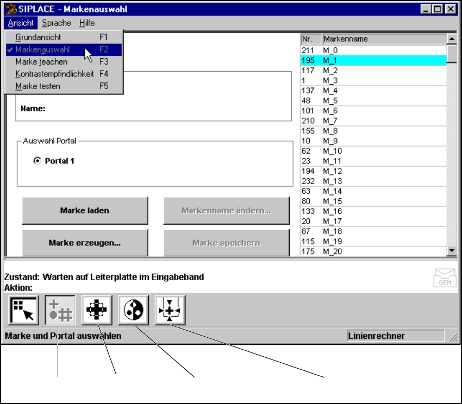Select mark row M_2
Screen dimensions: 462x404
pyautogui.click(x=373, y=71)
